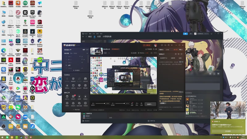The width and height of the screenshot is (247, 139).
Task: Click Steam game page settings gear
Action: pos(210,74)
